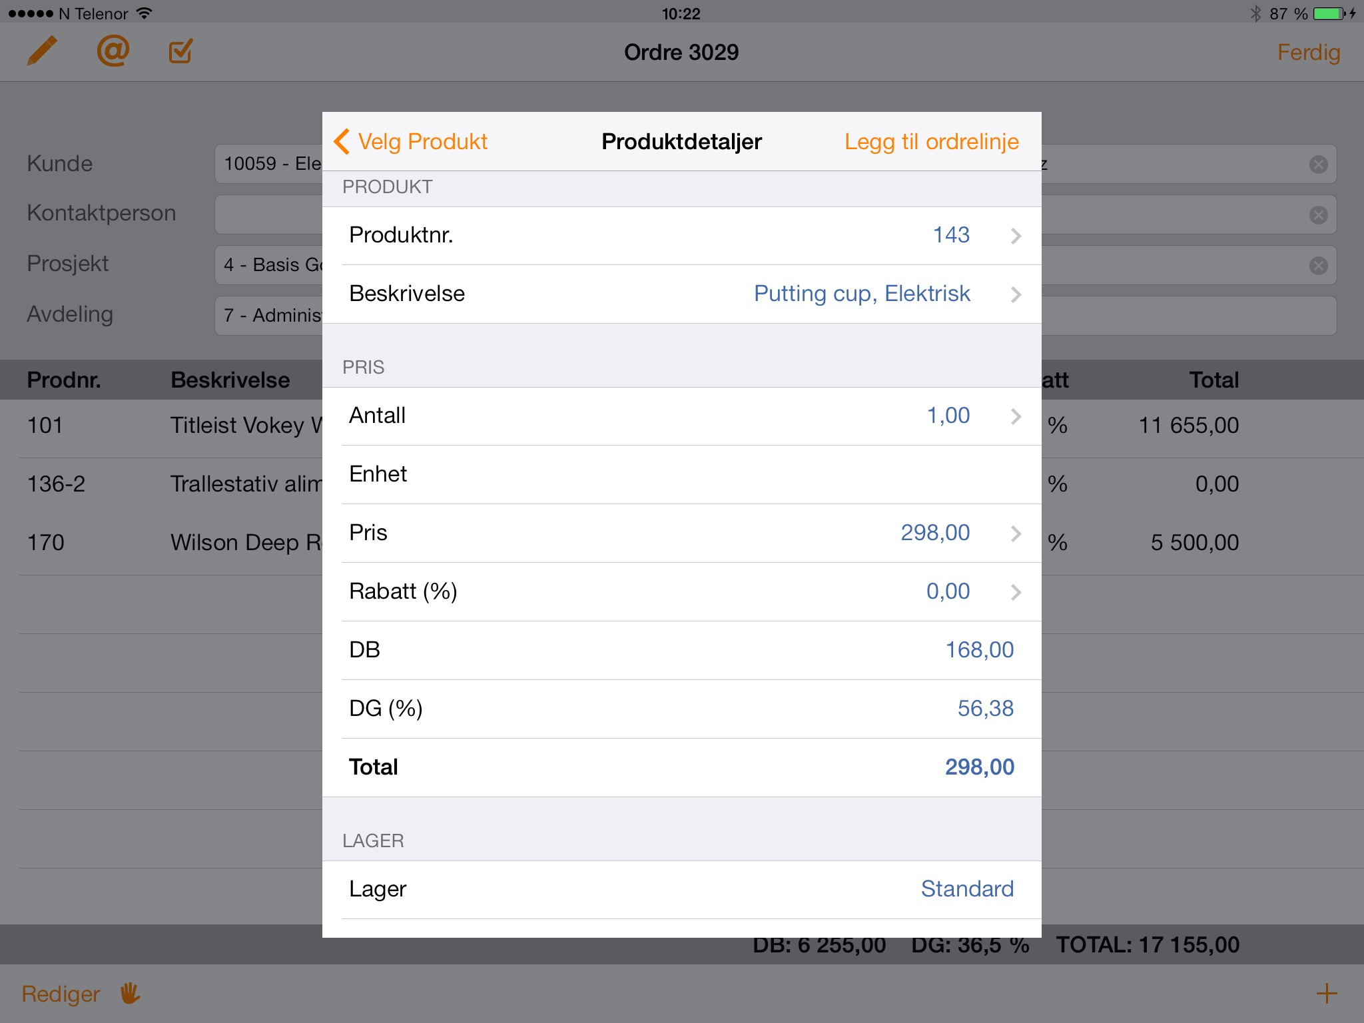Tap the DG (%) value 56,38

986,708
